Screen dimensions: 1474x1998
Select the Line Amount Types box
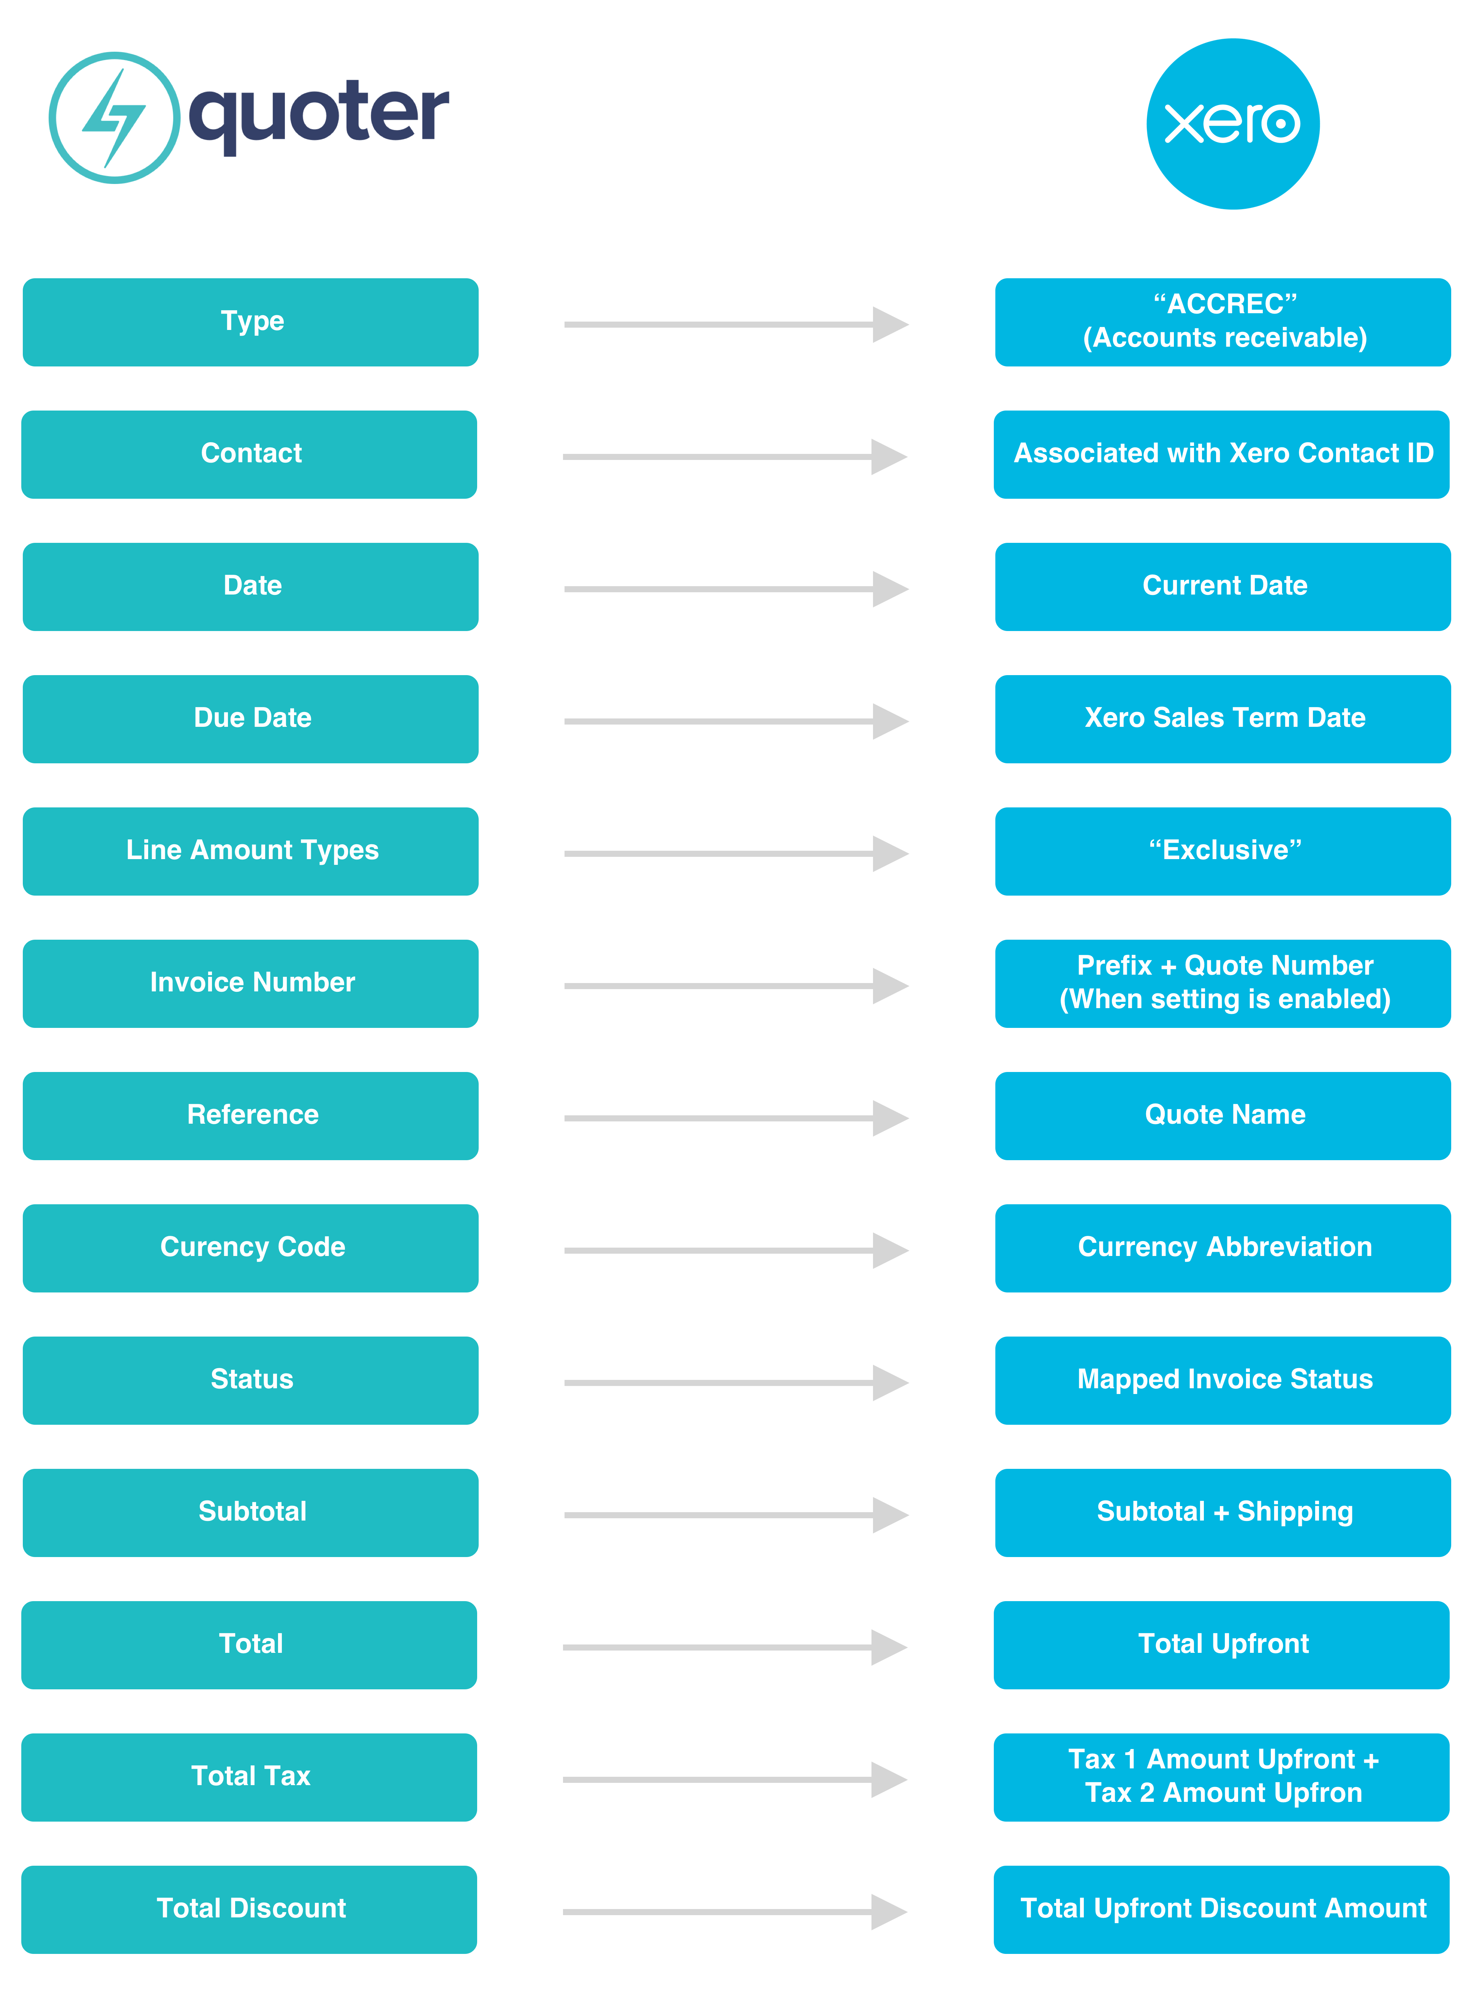pyautogui.click(x=251, y=852)
